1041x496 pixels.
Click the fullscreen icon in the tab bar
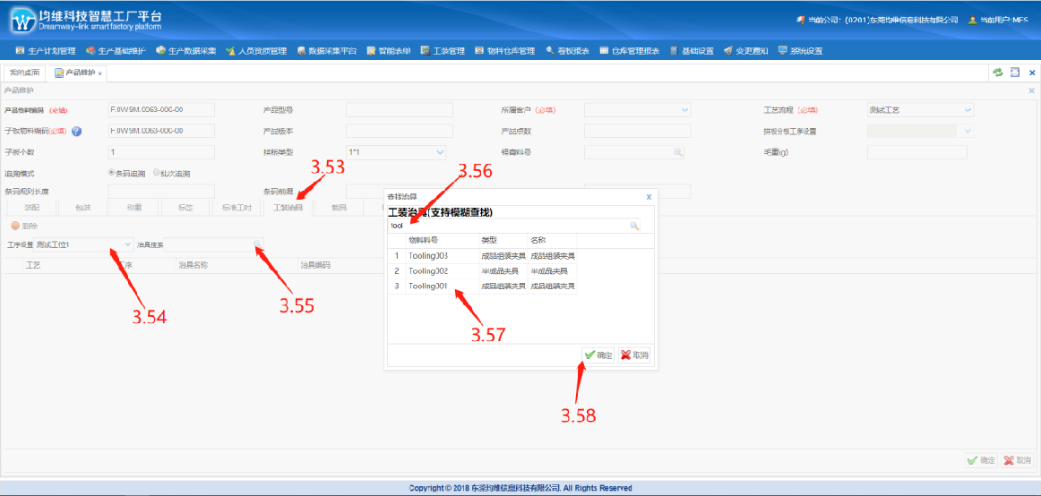click(x=1015, y=73)
